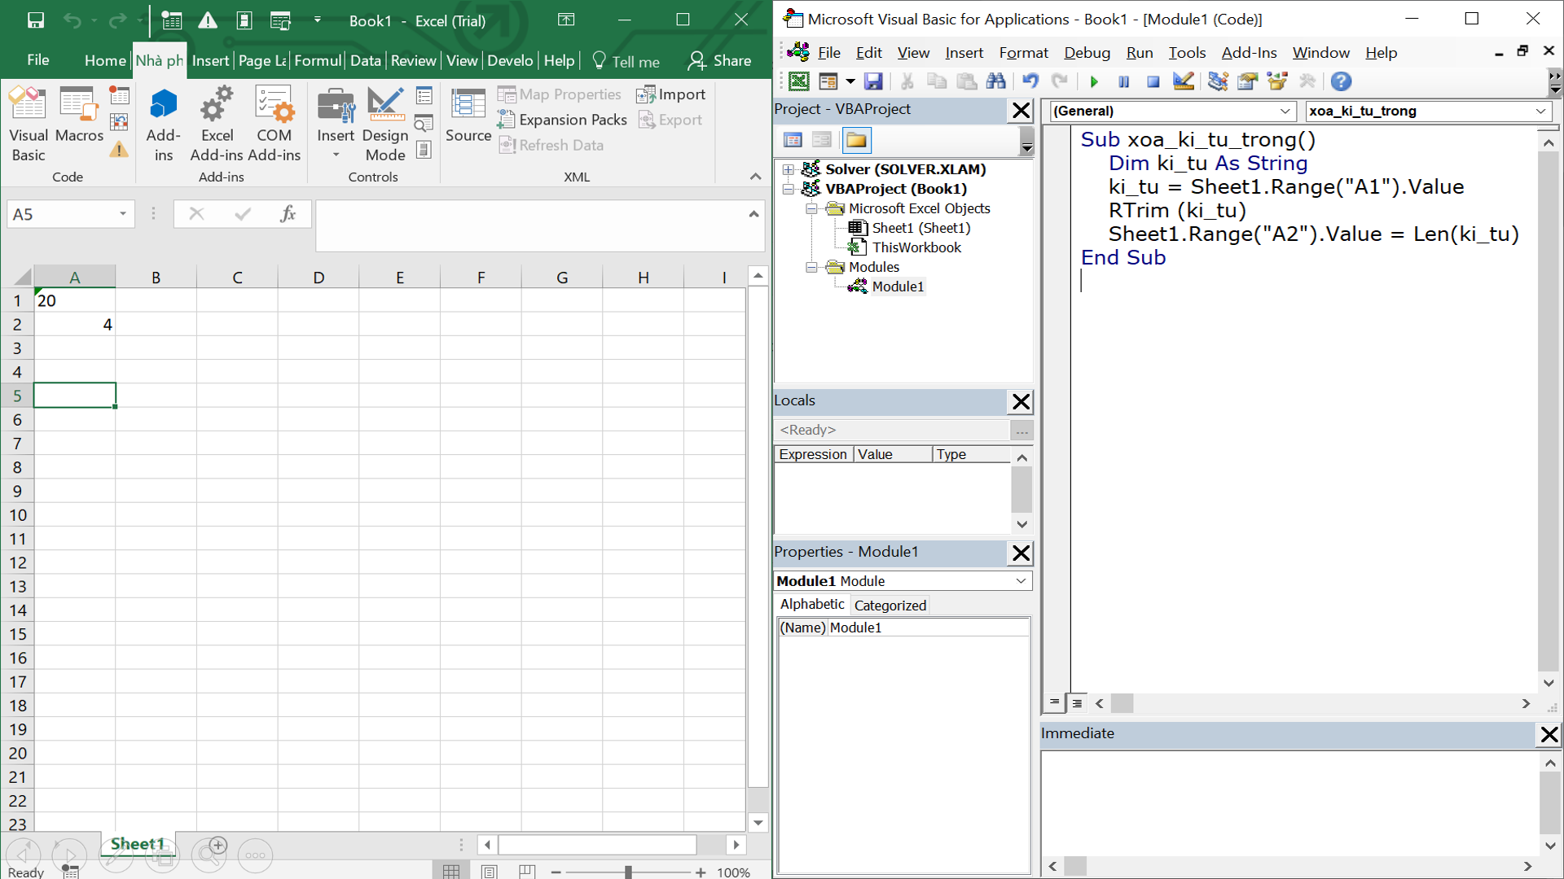Open the (General) object dropdown

tap(1285, 111)
